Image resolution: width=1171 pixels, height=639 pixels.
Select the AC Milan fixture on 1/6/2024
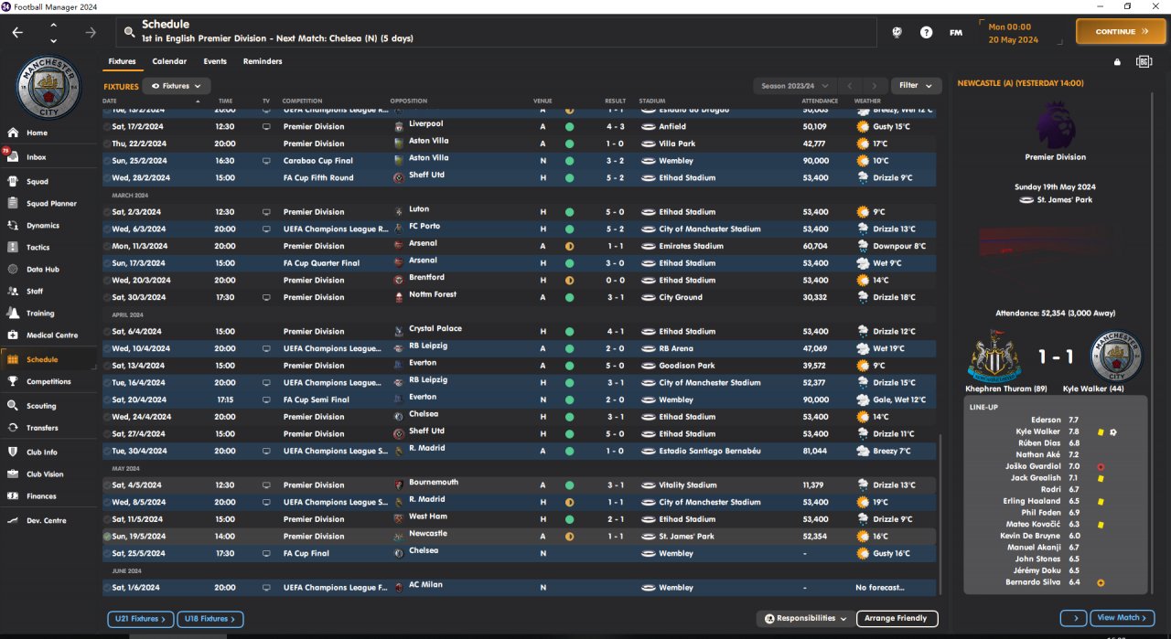519,588
